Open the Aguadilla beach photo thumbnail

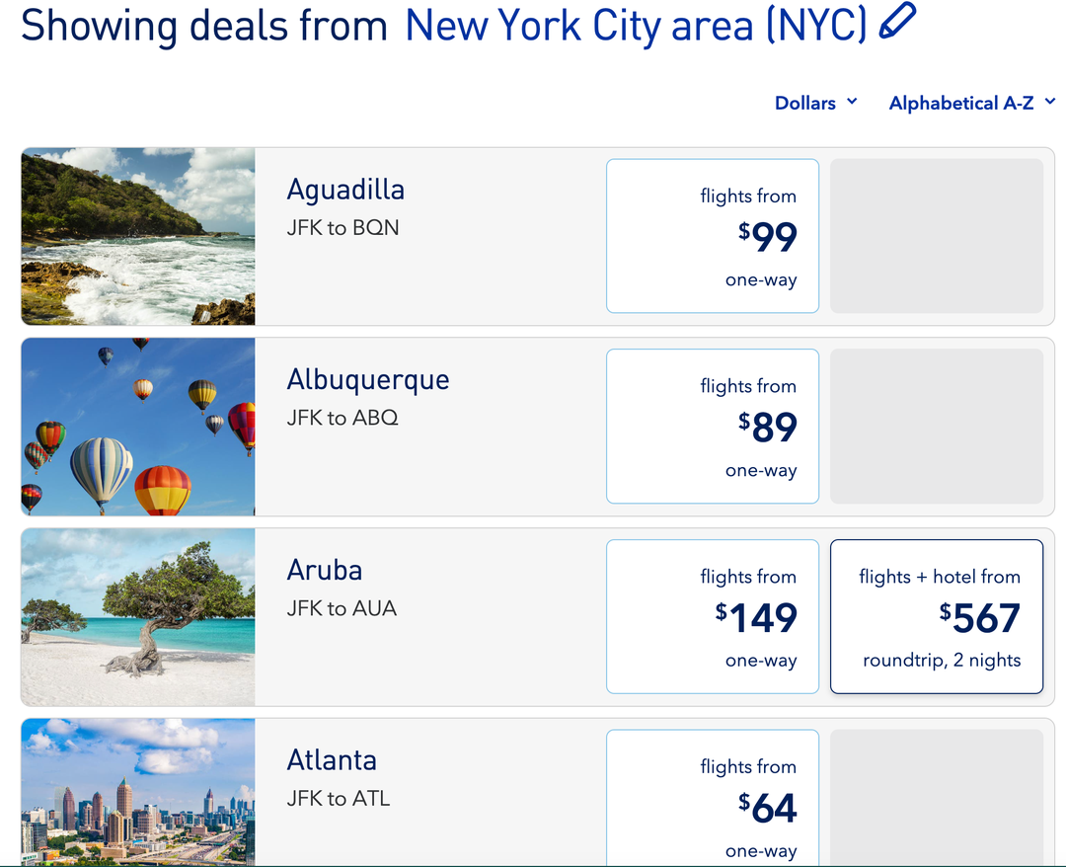pyautogui.click(x=137, y=235)
